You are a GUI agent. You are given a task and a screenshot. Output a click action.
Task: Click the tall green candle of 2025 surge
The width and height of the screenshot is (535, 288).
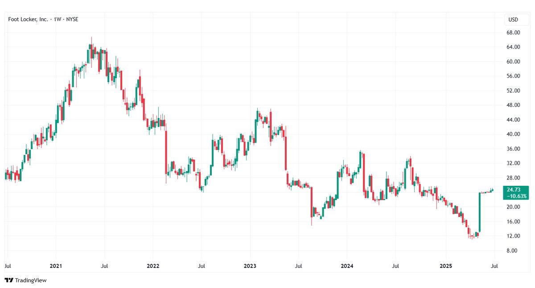[480, 213]
